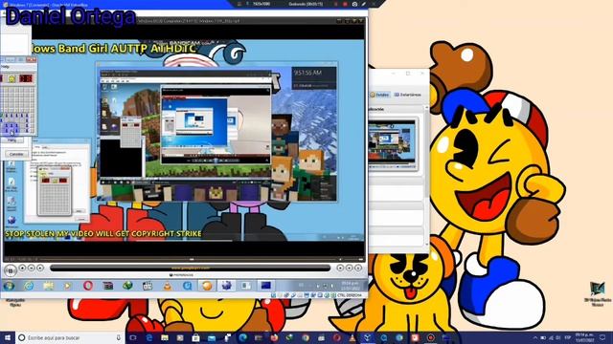Launch new Edge on the Windows 10 taskbar
The image size is (613, 344).
[242, 337]
